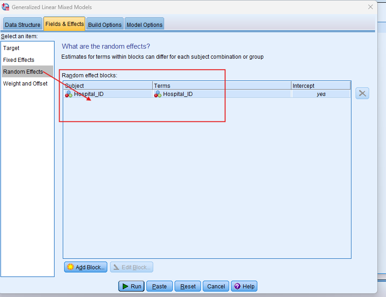The image size is (386, 297).
Task: Open Weight and Offset settings
Action: [x=25, y=84]
